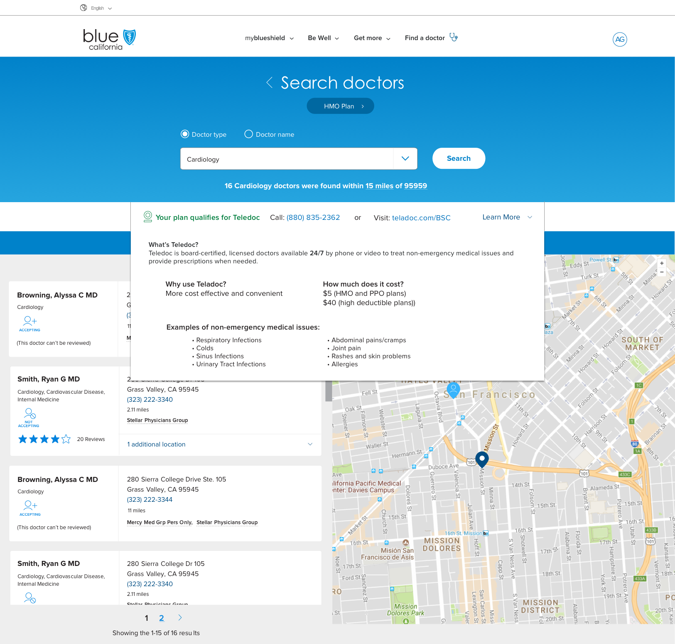Click the next page arrow
Image resolution: width=675 pixels, height=644 pixels.
(180, 618)
